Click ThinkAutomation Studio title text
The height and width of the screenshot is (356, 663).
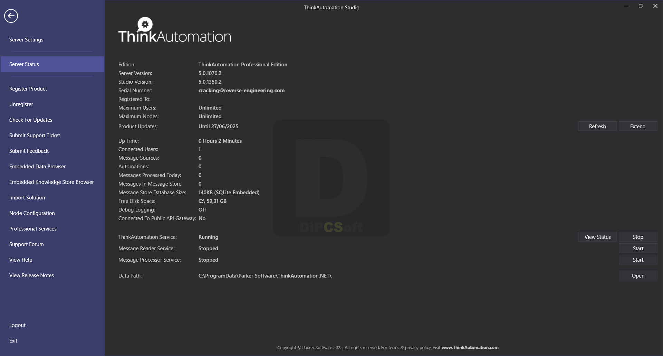coord(331,8)
